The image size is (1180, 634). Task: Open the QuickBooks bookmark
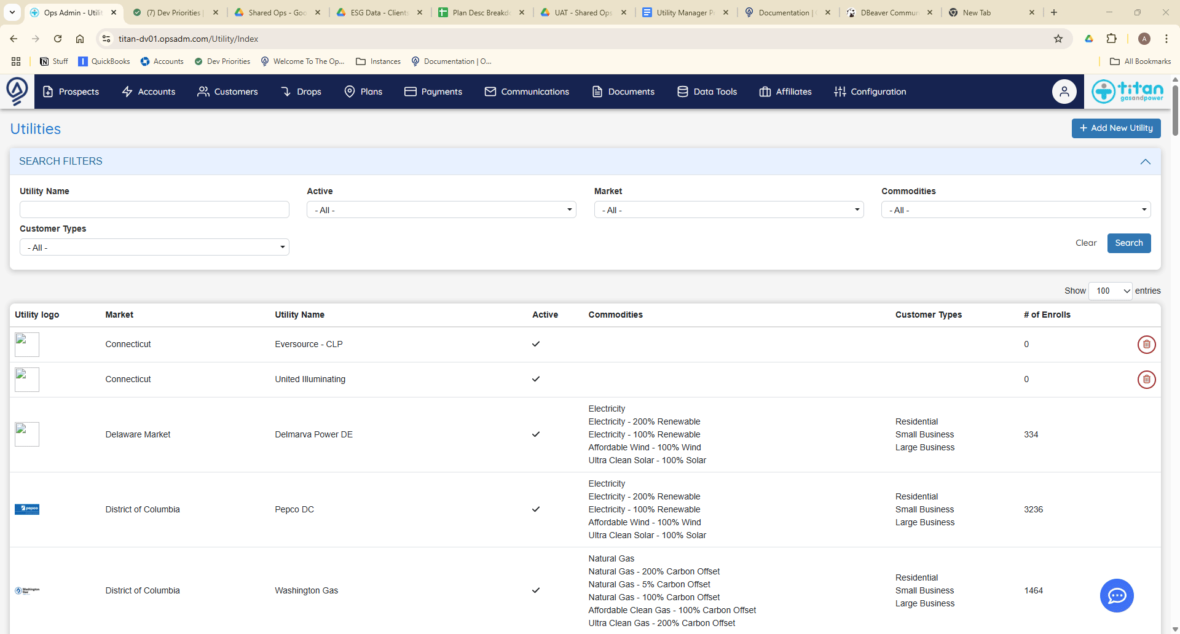(104, 61)
